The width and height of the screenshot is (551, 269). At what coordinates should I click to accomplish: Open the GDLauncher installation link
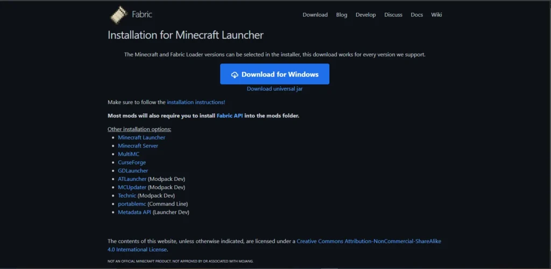coord(133,171)
